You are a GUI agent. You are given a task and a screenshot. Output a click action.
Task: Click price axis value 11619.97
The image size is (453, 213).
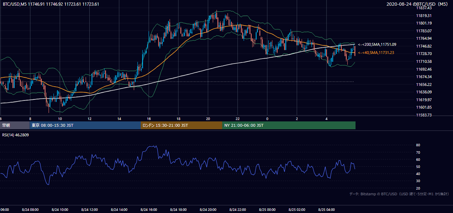[424, 100]
